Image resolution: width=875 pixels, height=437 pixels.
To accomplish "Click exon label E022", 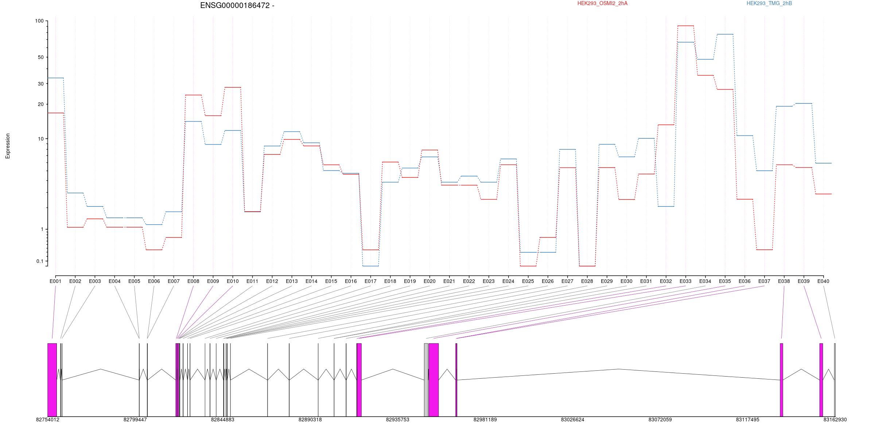I will pyautogui.click(x=469, y=281).
